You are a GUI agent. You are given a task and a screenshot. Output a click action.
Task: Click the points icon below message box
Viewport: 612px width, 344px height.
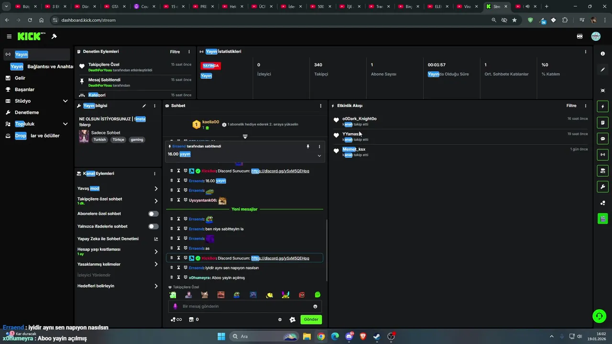pos(176,320)
